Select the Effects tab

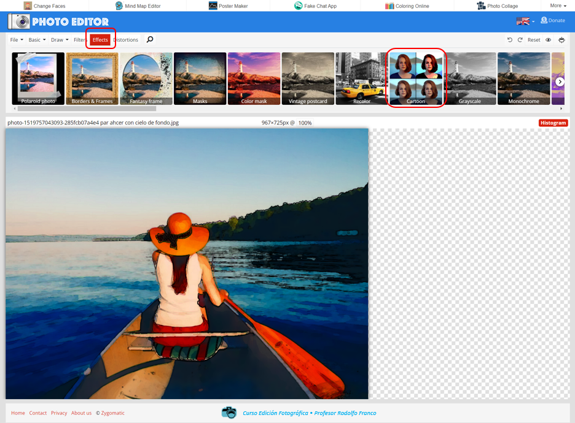(100, 40)
